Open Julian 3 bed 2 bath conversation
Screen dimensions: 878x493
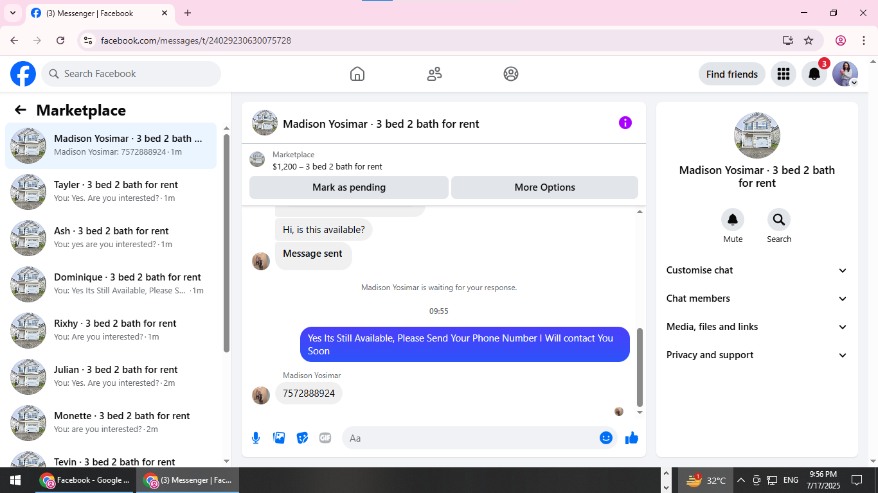pyautogui.click(x=111, y=377)
